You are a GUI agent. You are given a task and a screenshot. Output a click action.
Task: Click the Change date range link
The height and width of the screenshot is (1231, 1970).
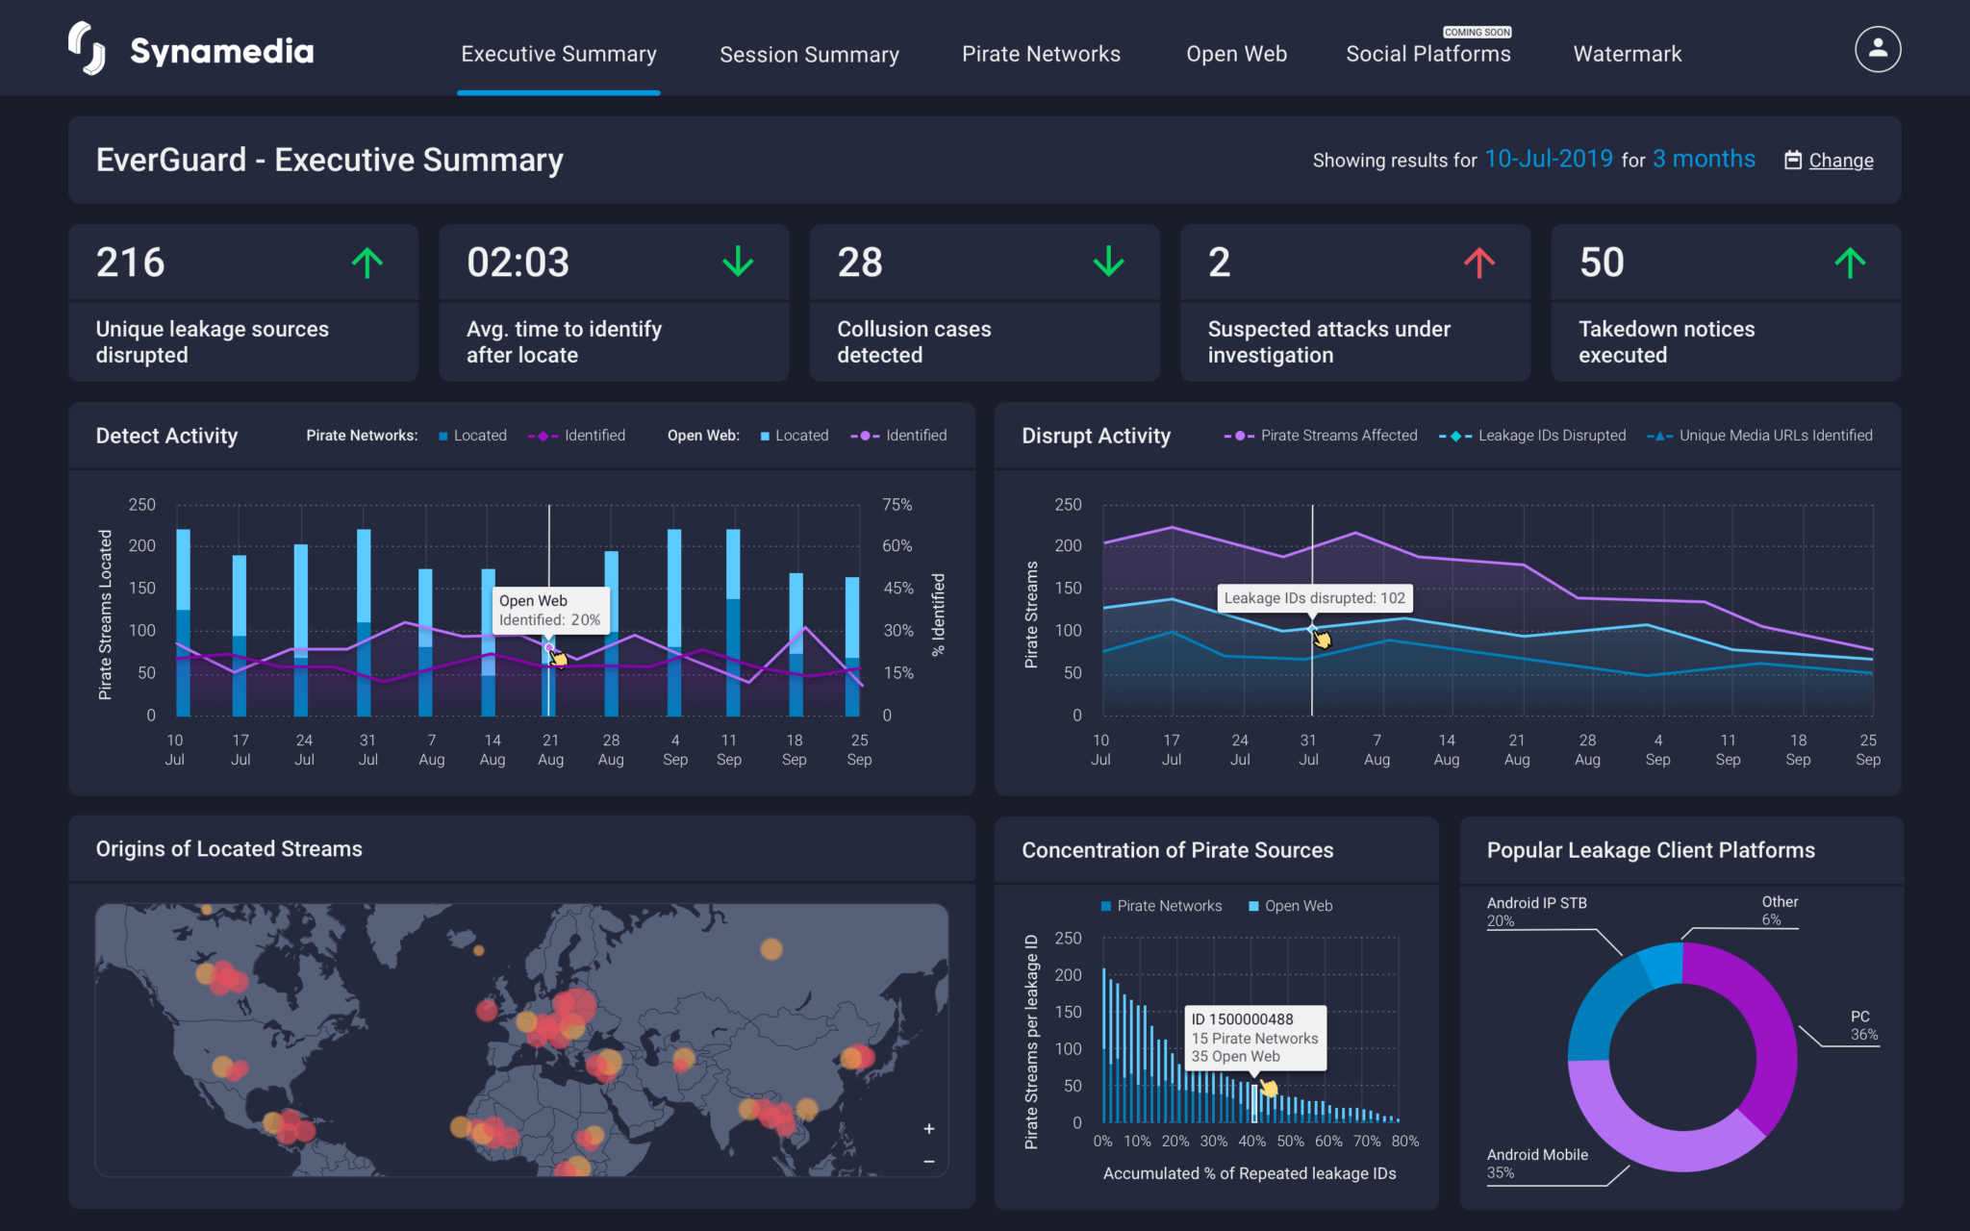[1840, 161]
